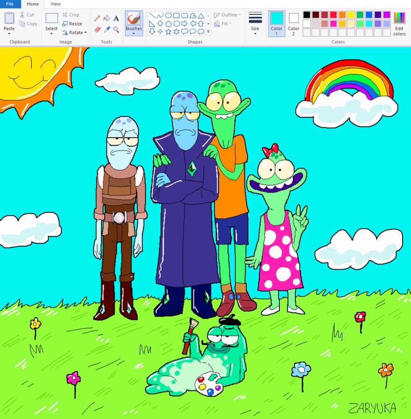Open the Select options dropdown arrow
Viewport: 411px width, 419px height.
tap(52, 34)
